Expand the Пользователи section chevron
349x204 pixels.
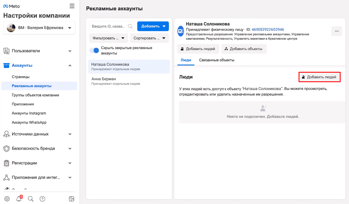point(70,51)
